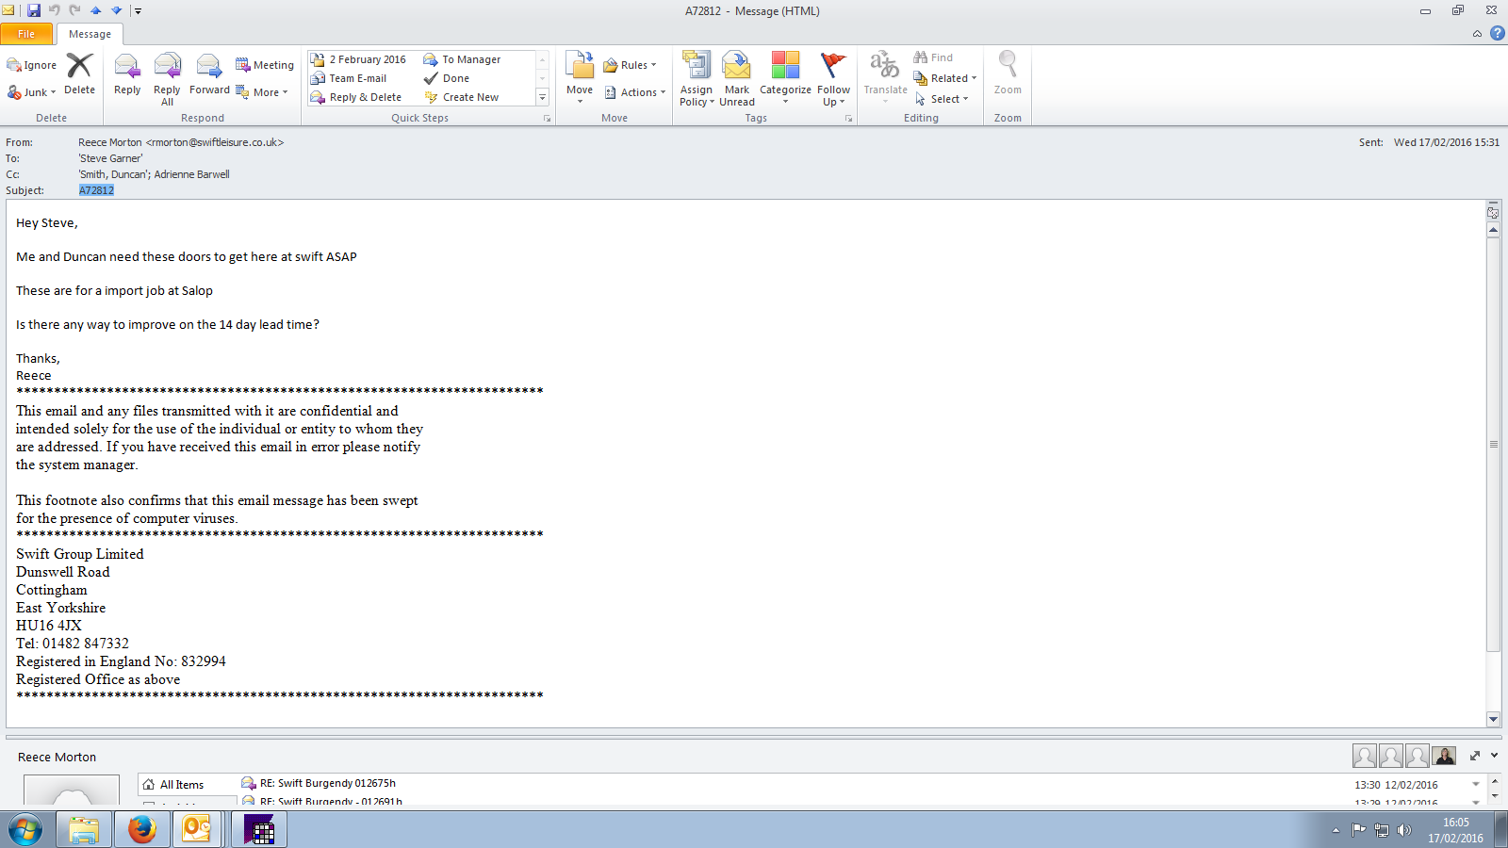Open the Action Center flag icon
Screen dimensions: 1508x848
coord(1358,830)
